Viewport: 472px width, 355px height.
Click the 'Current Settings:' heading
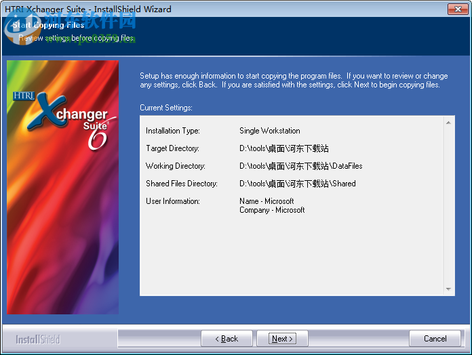166,108
